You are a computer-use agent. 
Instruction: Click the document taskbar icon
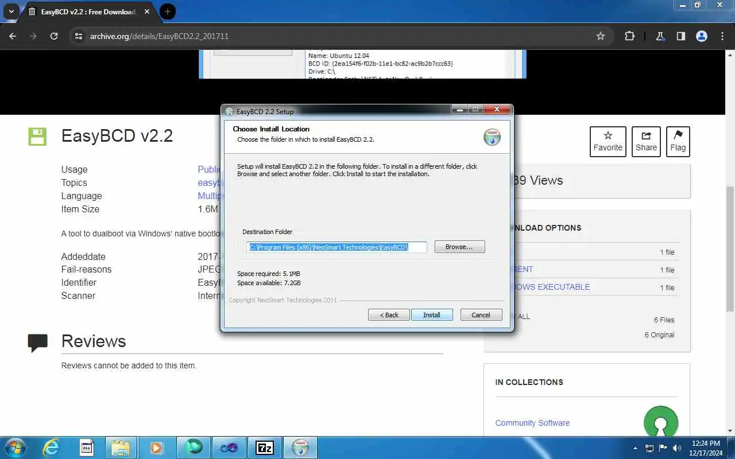(x=86, y=448)
